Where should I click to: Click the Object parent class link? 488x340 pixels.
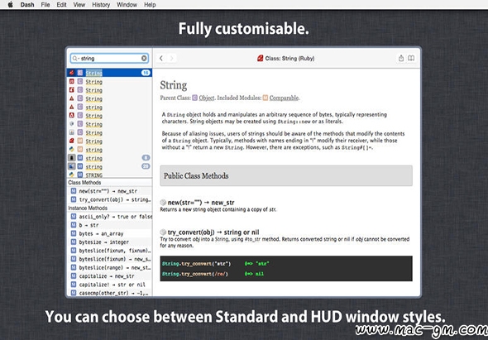[x=207, y=98]
